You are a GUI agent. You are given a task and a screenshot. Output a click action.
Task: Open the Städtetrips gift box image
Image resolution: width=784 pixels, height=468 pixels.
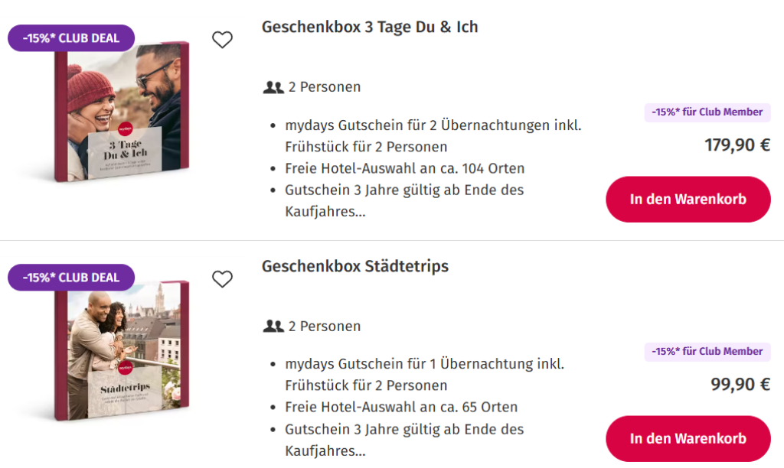coord(121,351)
